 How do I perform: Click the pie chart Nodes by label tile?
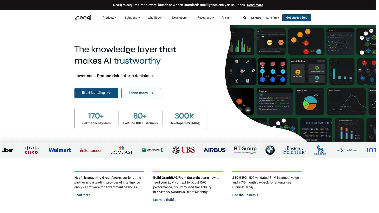(x=310, y=101)
